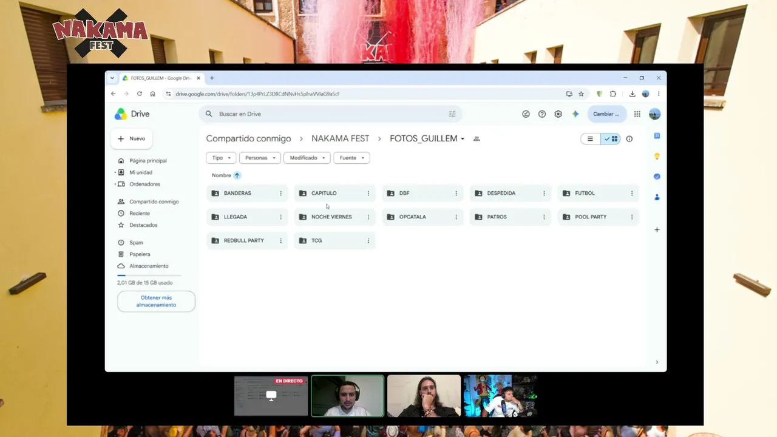The image size is (777, 437).
Task: Open Reciente in sidebar
Action: 140,214
